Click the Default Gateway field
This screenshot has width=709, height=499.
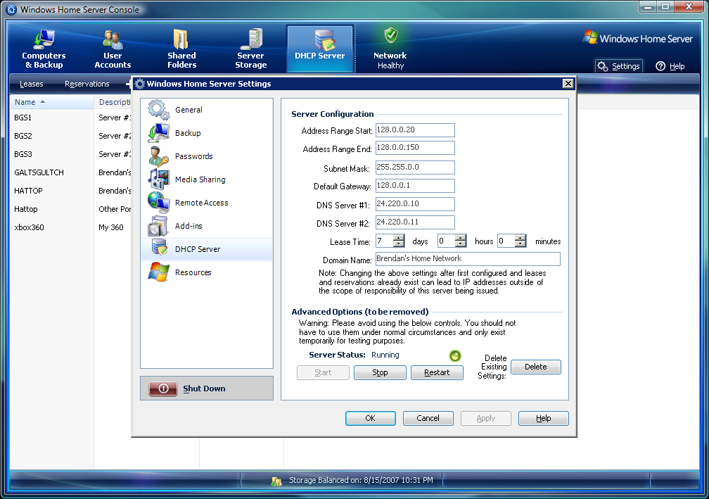pyautogui.click(x=415, y=186)
